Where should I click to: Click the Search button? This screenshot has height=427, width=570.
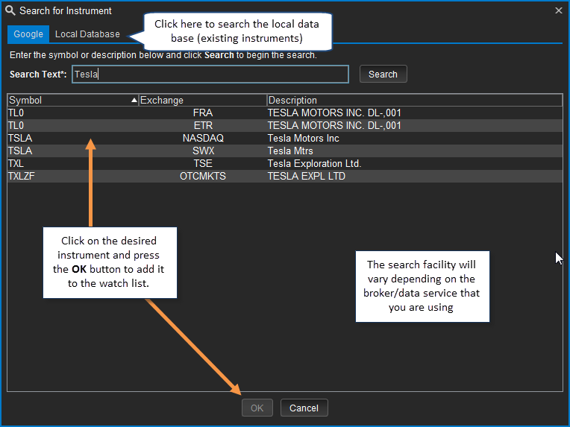click(383, 74)
